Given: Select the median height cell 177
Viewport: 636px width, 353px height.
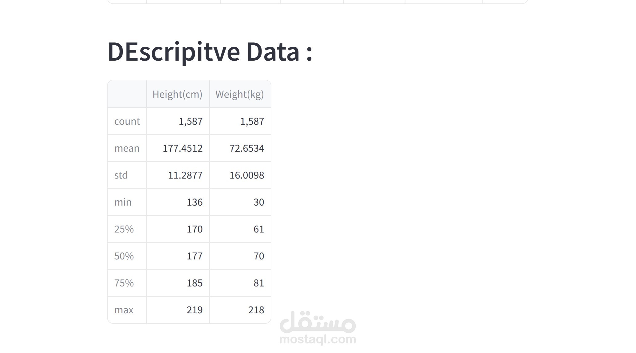Looking at the screenshot, I should coord(194,256).
